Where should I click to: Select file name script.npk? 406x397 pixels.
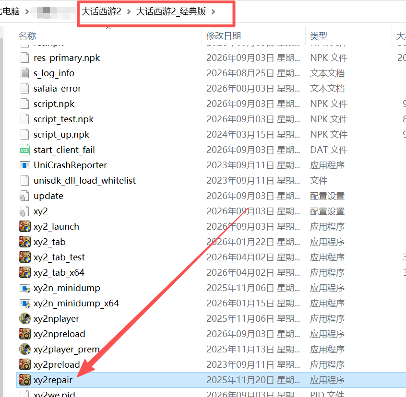54,104
